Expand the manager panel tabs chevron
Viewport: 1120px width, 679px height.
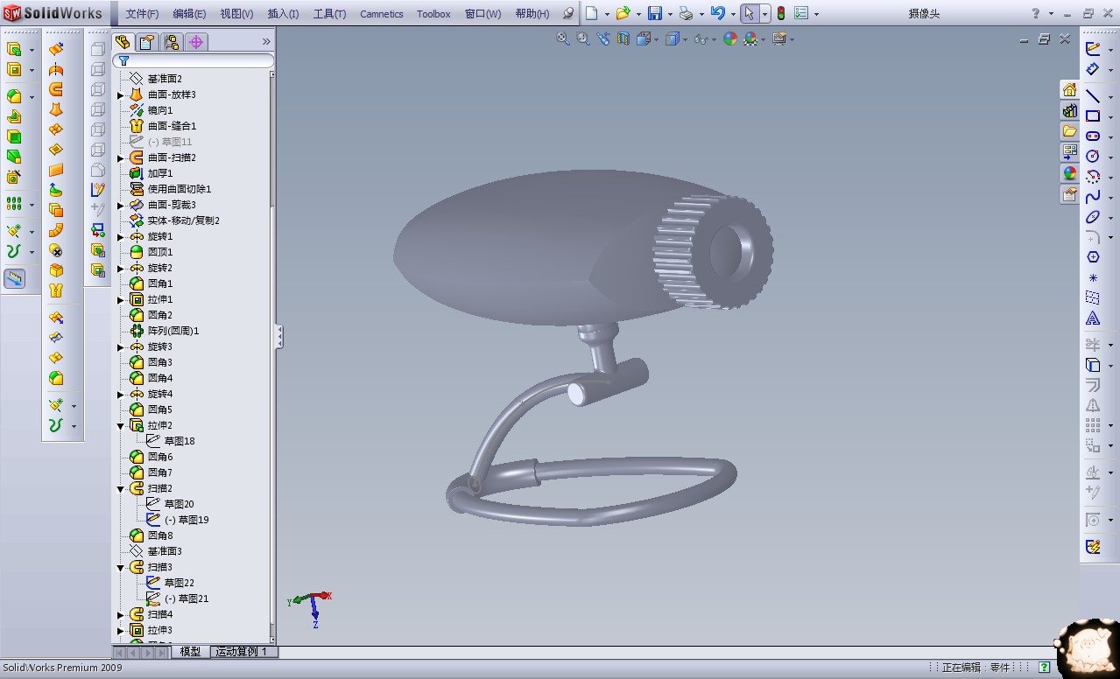pos(266,41)
